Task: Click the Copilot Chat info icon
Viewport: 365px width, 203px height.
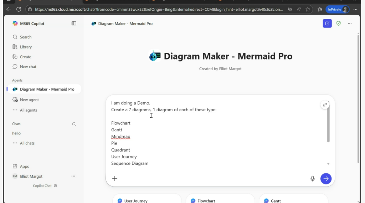Action: click(x=55, y=186)
